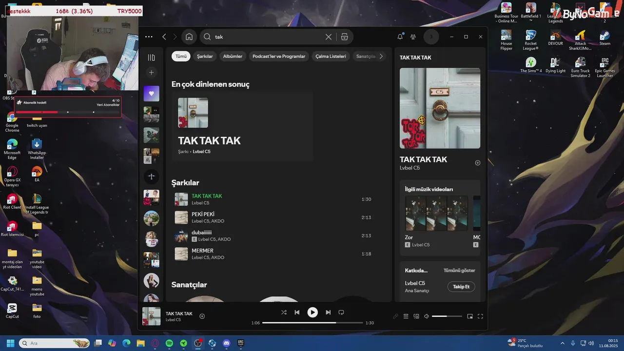Open the Your Library icon in sidebar
The height and width of the screenshot is (351, 624).
pos(151,58)
